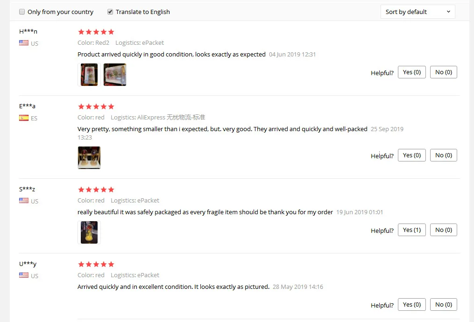Mark H***n's review helpful with Yes (0)
Image resolution: width=474 pixels, height=322 pixels.
point(412,72)
